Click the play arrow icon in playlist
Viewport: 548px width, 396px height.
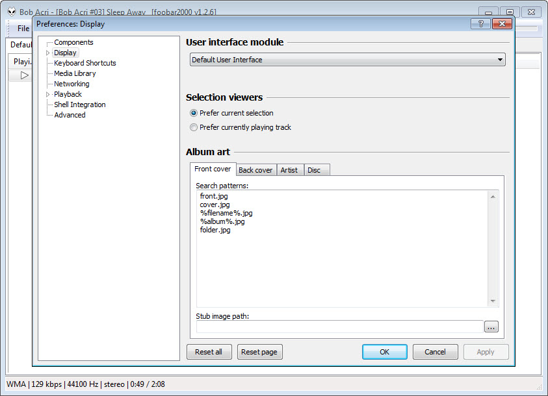point(24,75)
